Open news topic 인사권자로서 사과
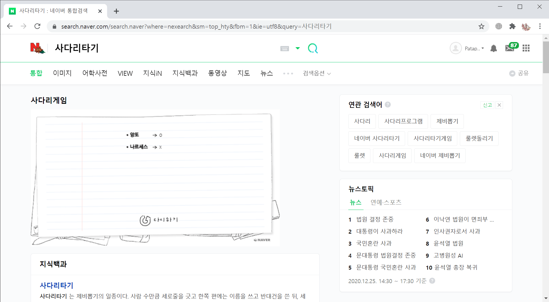 click(x=457, y=231)
